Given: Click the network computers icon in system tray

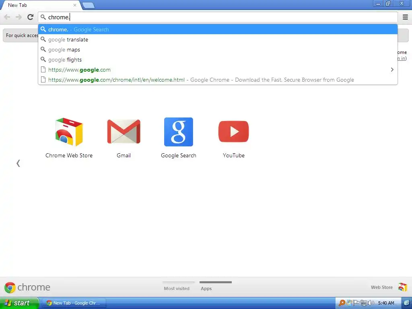Looking at the screenshot, I should [364, 303].
